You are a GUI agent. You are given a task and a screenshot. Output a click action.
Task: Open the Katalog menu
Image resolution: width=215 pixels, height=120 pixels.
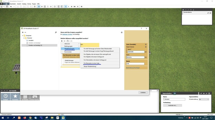click(x=24, y=4)
